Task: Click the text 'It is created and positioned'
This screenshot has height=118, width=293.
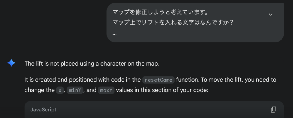Action: click(60, 80)
